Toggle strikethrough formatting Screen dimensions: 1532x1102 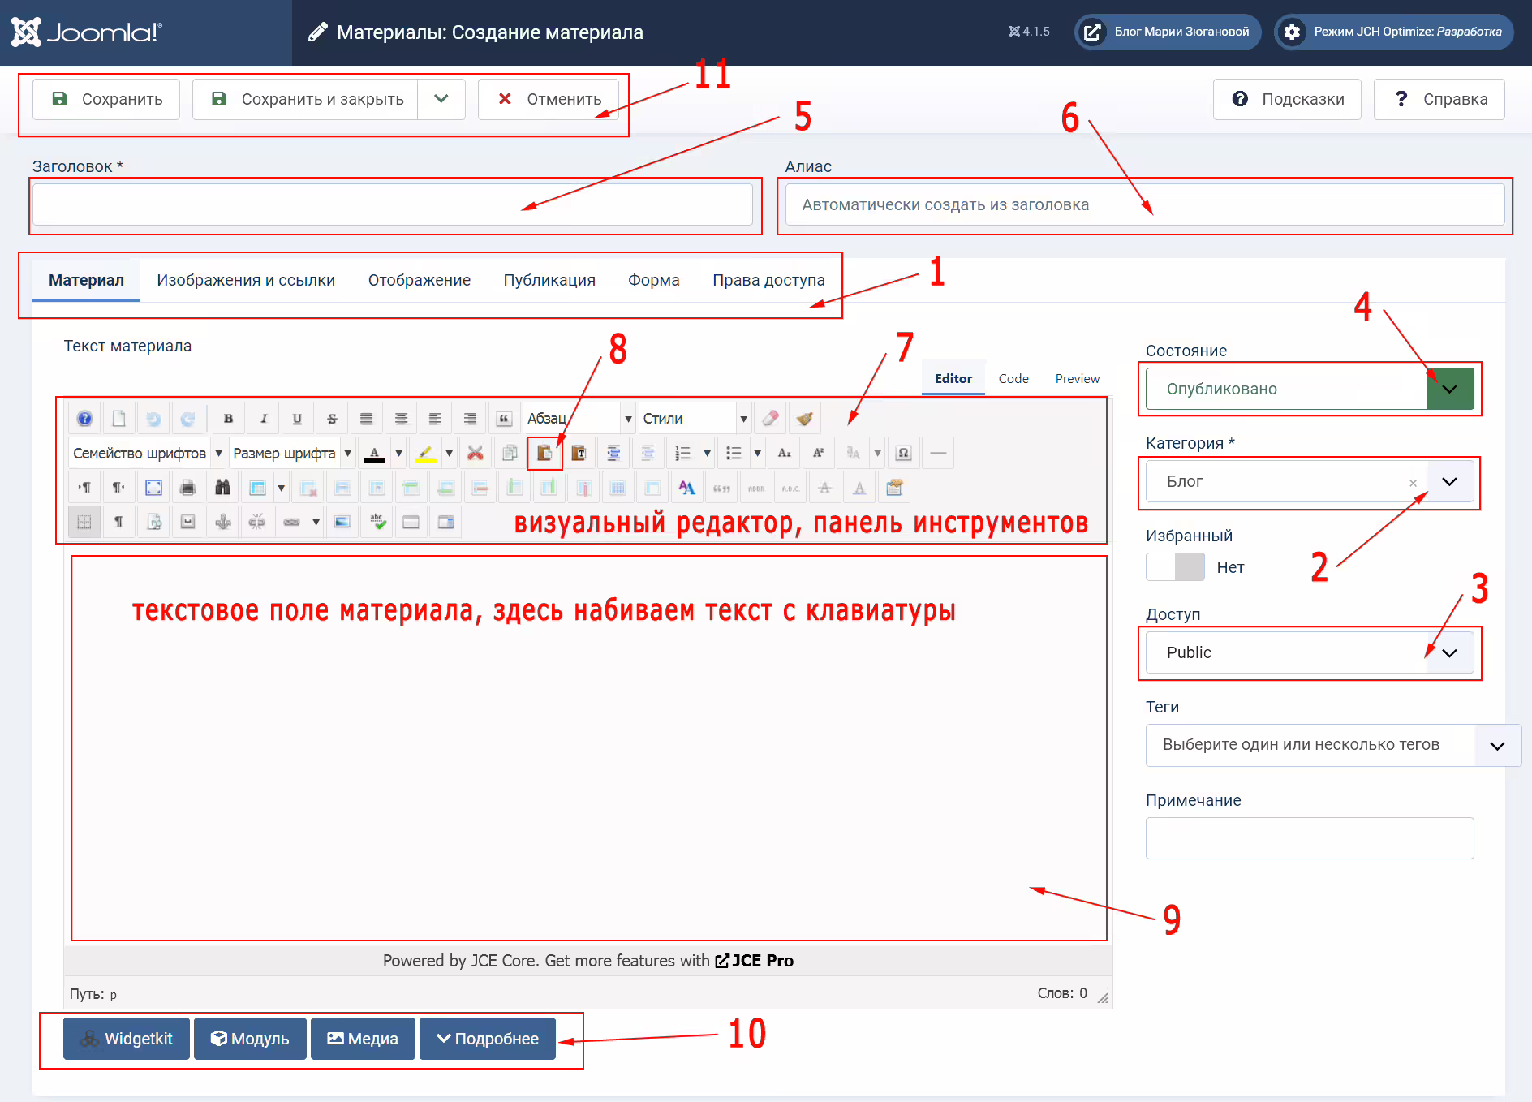(x=332, y=419)
